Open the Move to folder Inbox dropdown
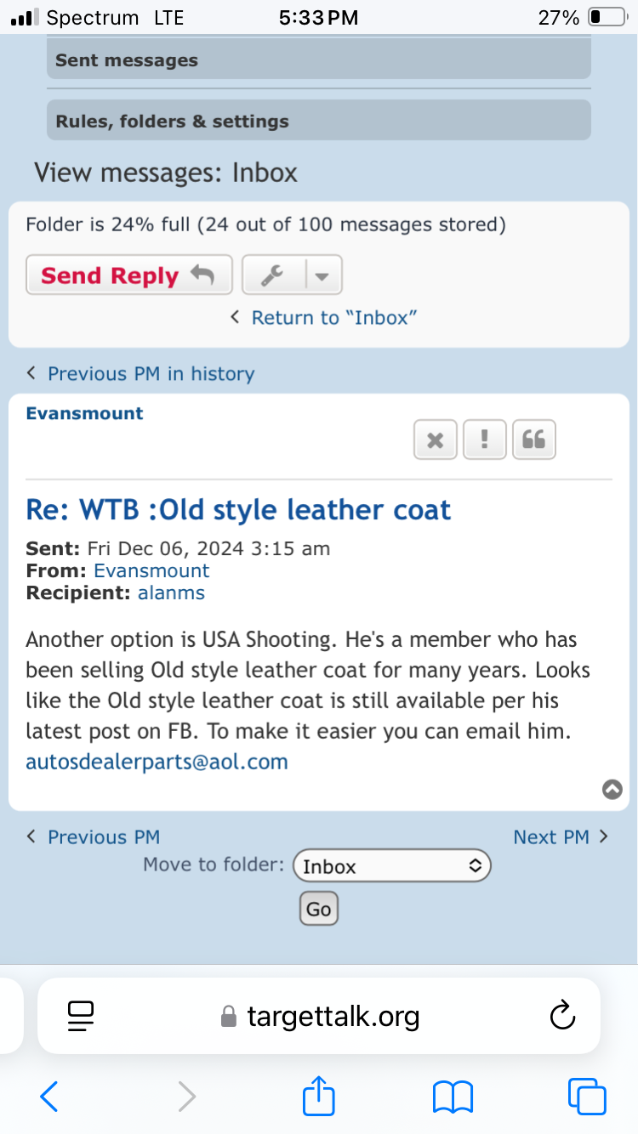 point(392,866)
